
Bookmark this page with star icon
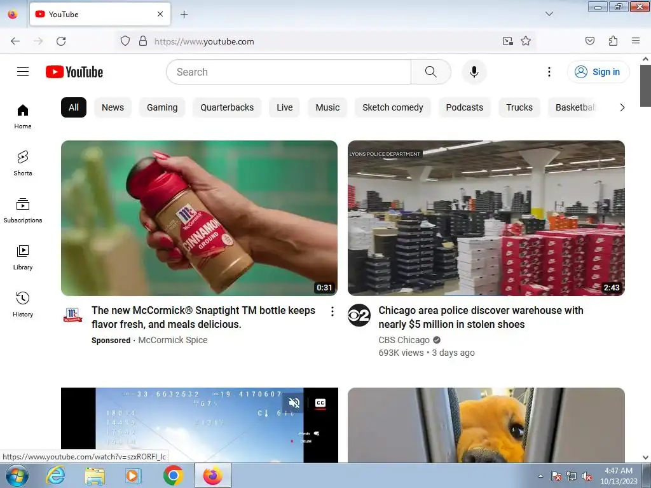[x=526, y=41]
